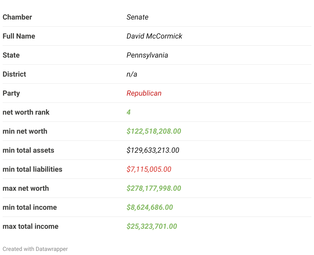The image size is (314, 255).
Task: Select the District row label
Action: coord(14,74)
